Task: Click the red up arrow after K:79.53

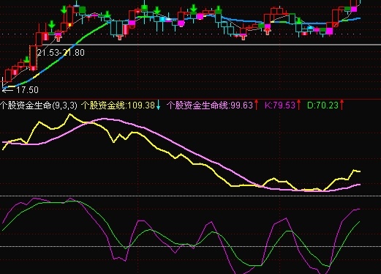Action: pos(299,105)
